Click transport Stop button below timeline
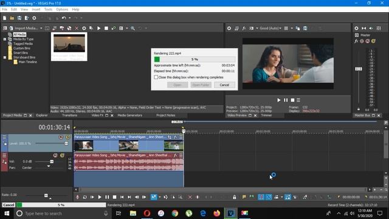Image resolution: width=389 pixels, height=219 pixels. [114, 197]
